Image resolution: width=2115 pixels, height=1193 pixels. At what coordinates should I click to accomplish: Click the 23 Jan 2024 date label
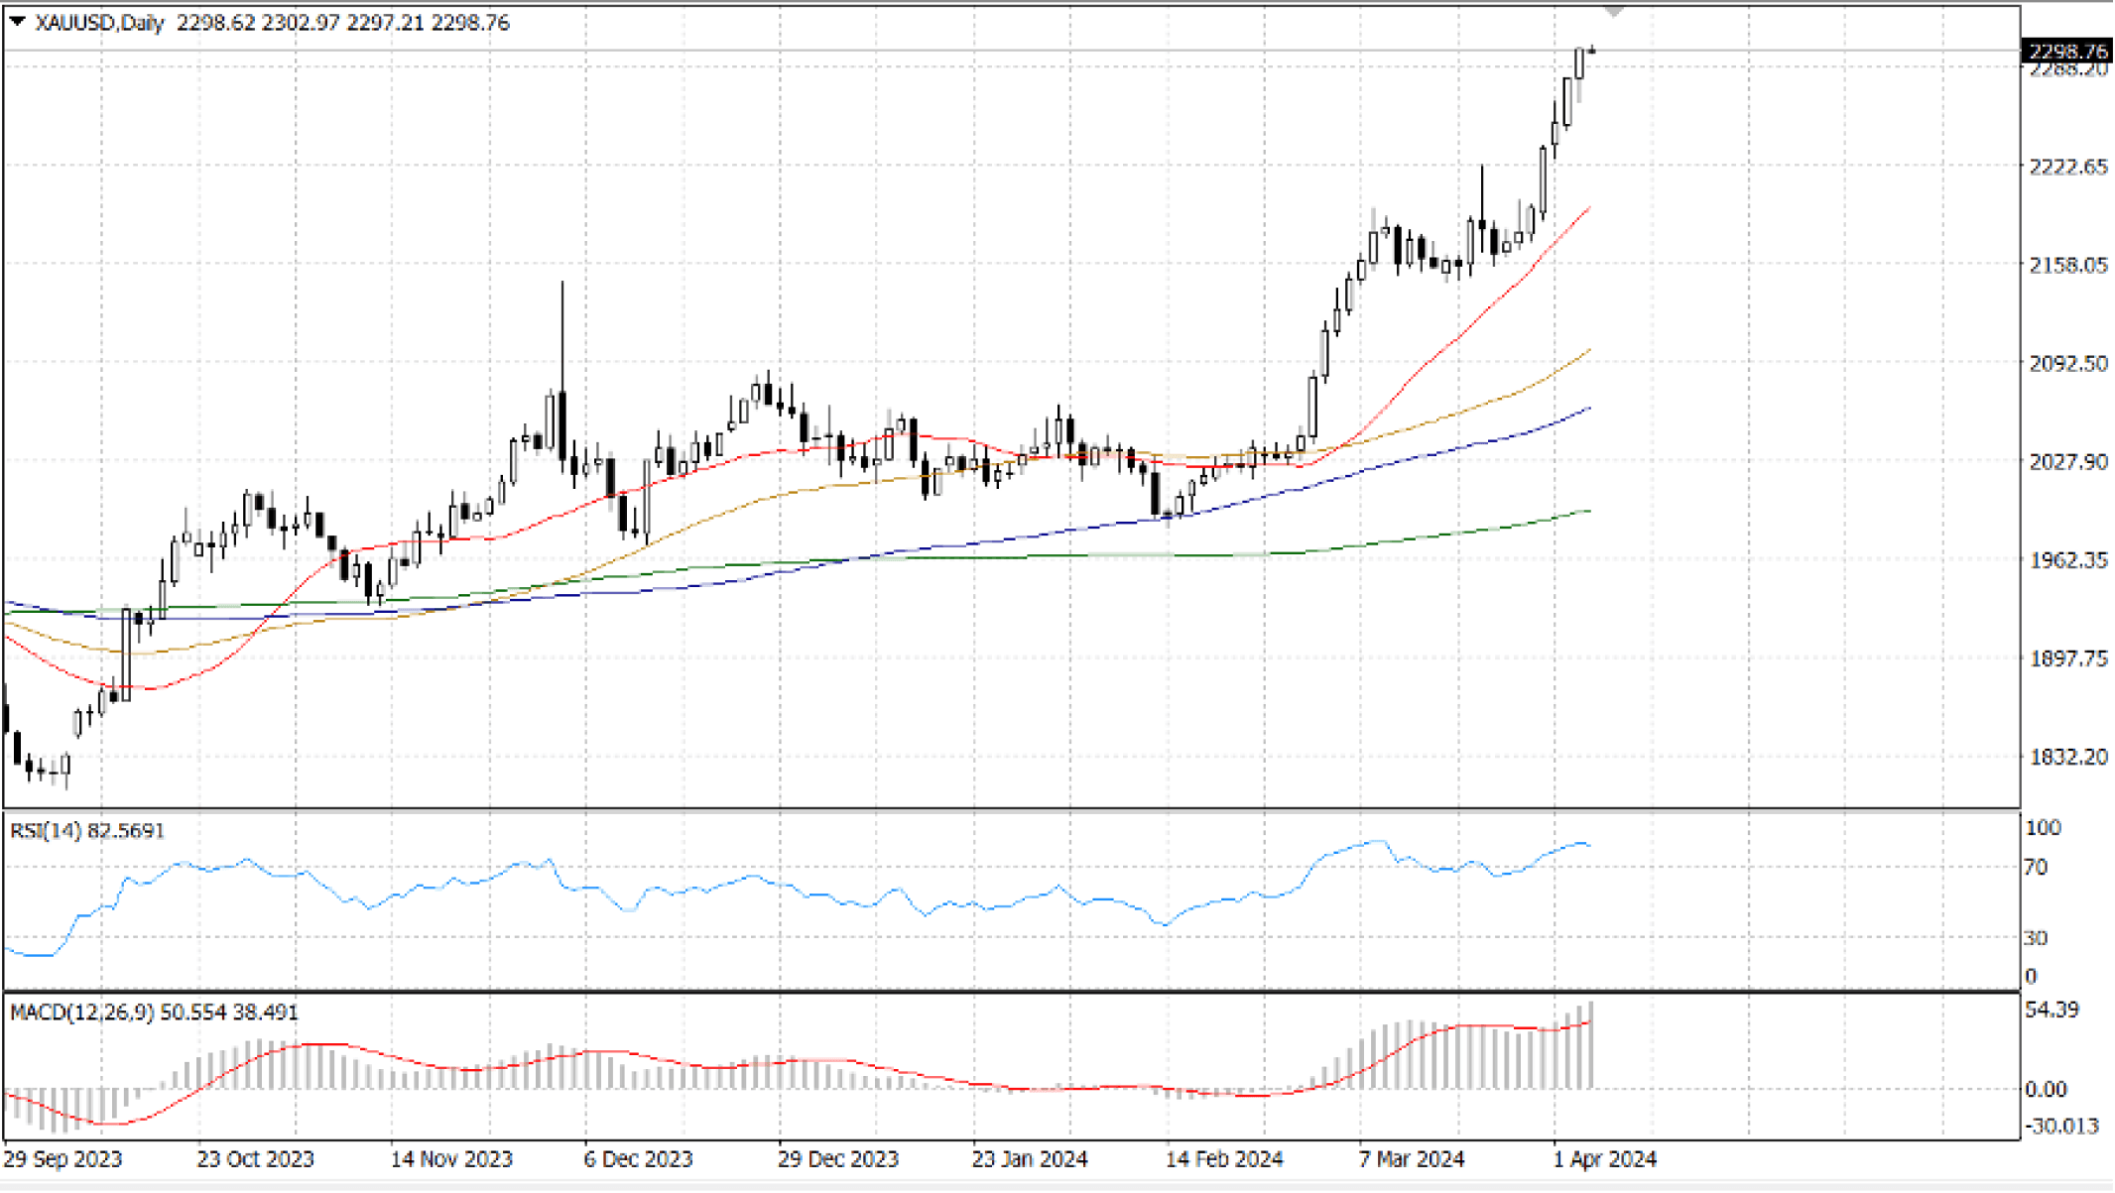point(1029,1158)
